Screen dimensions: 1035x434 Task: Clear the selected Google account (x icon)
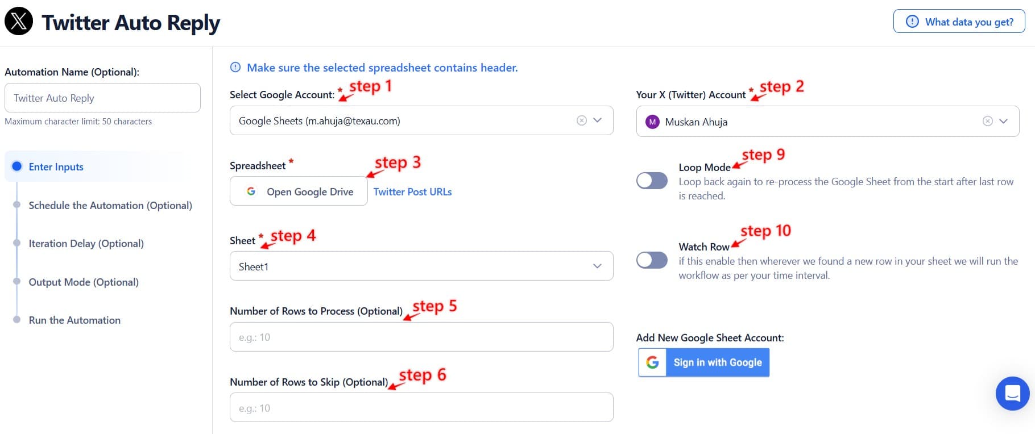[x=581, y=120]
